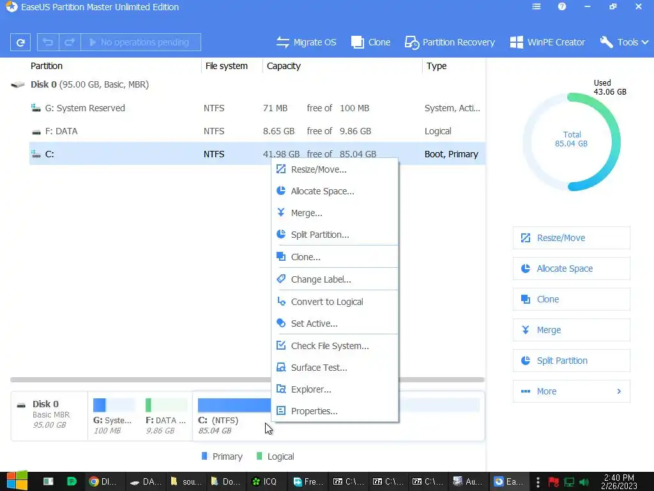Switch to EaseUS taskbar item

pos(509,481)
